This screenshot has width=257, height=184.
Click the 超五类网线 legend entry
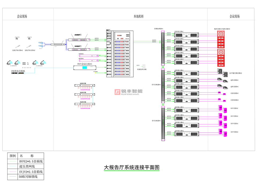pos(27,166)
